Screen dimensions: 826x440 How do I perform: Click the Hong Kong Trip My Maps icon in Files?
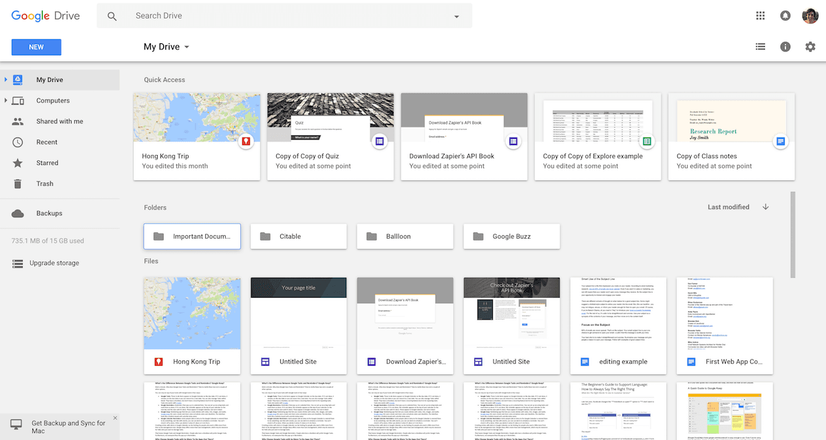159,362
